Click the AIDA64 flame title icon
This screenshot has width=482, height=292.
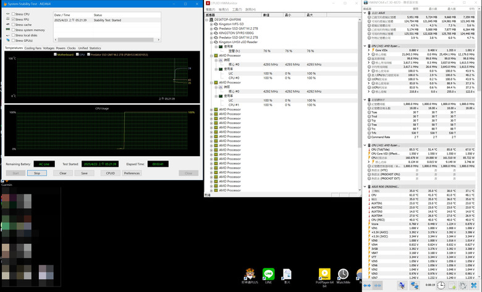click(x=5, y=4)
